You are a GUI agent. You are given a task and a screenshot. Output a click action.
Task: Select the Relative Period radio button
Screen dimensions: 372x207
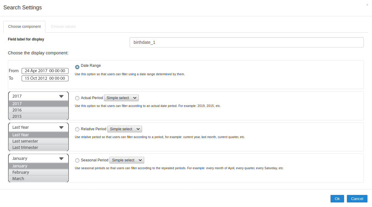tap(77, 129)
